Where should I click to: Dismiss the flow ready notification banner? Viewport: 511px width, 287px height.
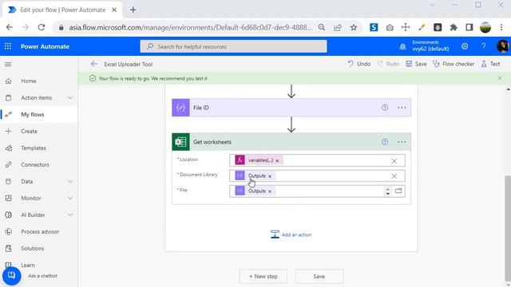tap(500, 78)
